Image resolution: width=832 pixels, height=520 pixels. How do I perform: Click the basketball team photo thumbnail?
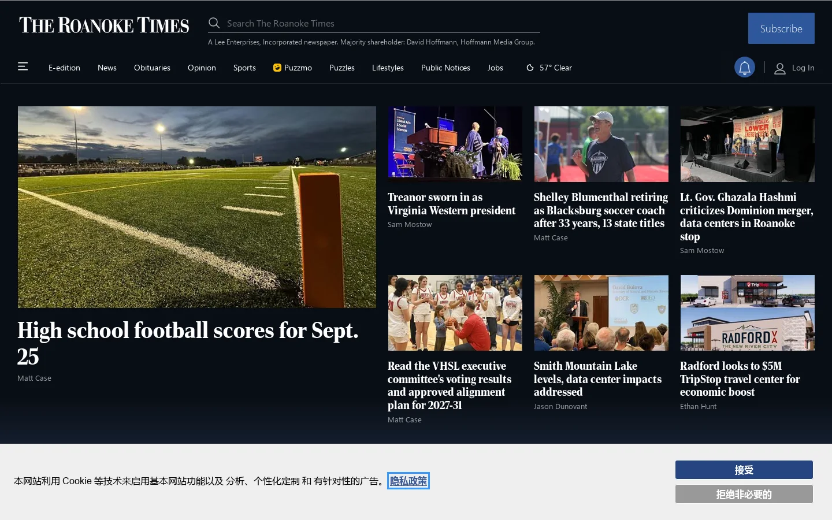tap(455, 313)
